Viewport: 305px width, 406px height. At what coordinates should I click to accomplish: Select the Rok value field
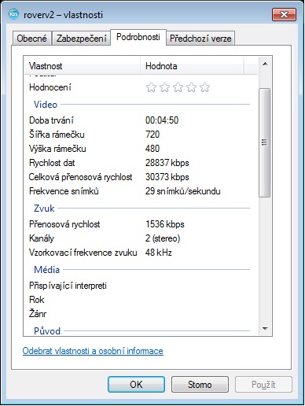click(x=197, y=300)
